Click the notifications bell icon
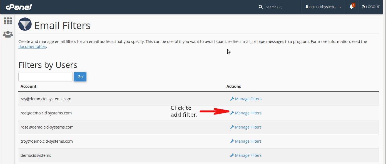 pyautogui.click(x=352, y=7)
